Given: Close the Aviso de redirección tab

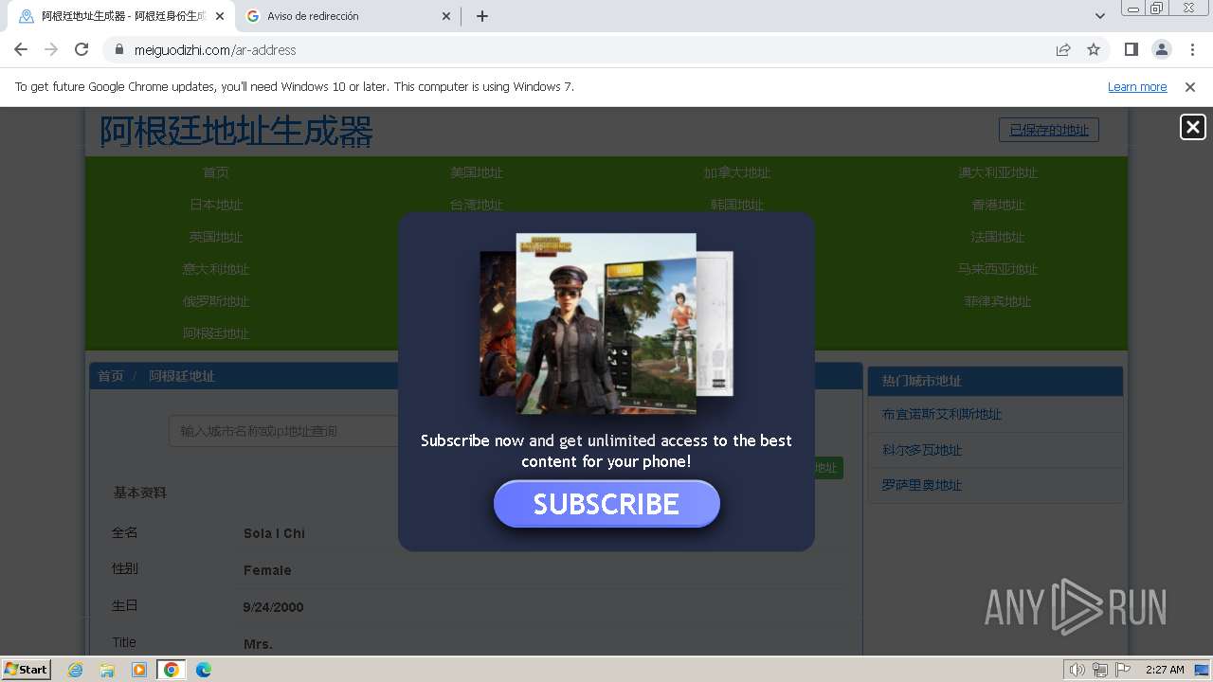Looking at the screenshot, I should pyautogui.click(x=447, y=16).
